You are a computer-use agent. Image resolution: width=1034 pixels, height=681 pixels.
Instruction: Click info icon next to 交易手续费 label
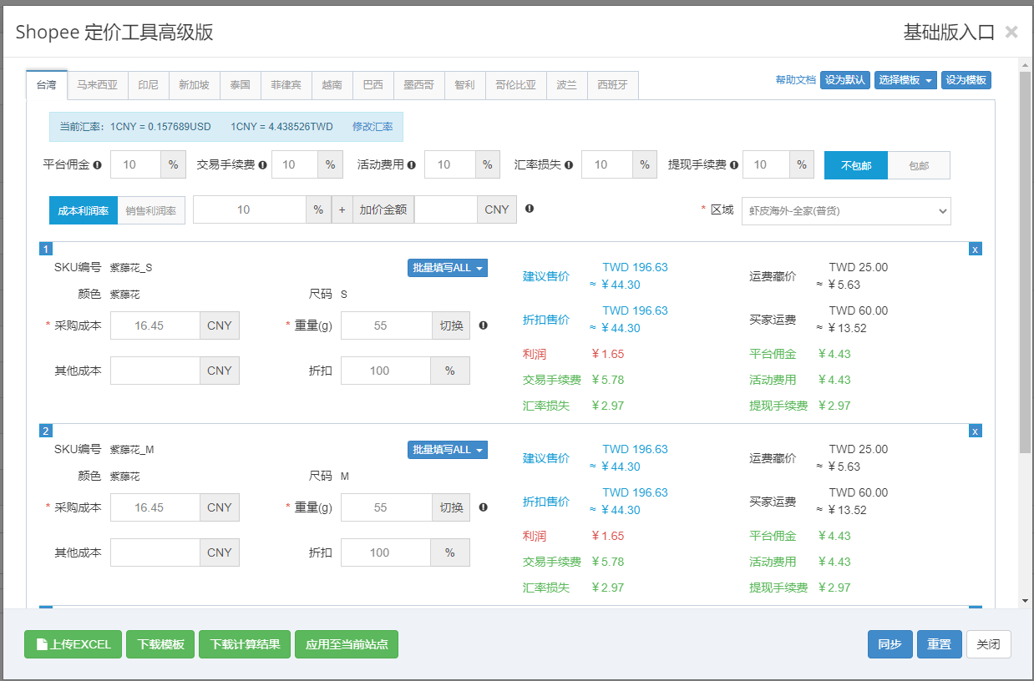pos(262,165)
